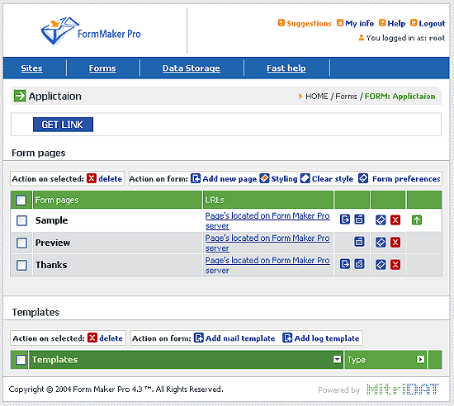Click the Type column arrow
Image resolution: width=454 pixels, height=406 pixels.
click(420, 360)
